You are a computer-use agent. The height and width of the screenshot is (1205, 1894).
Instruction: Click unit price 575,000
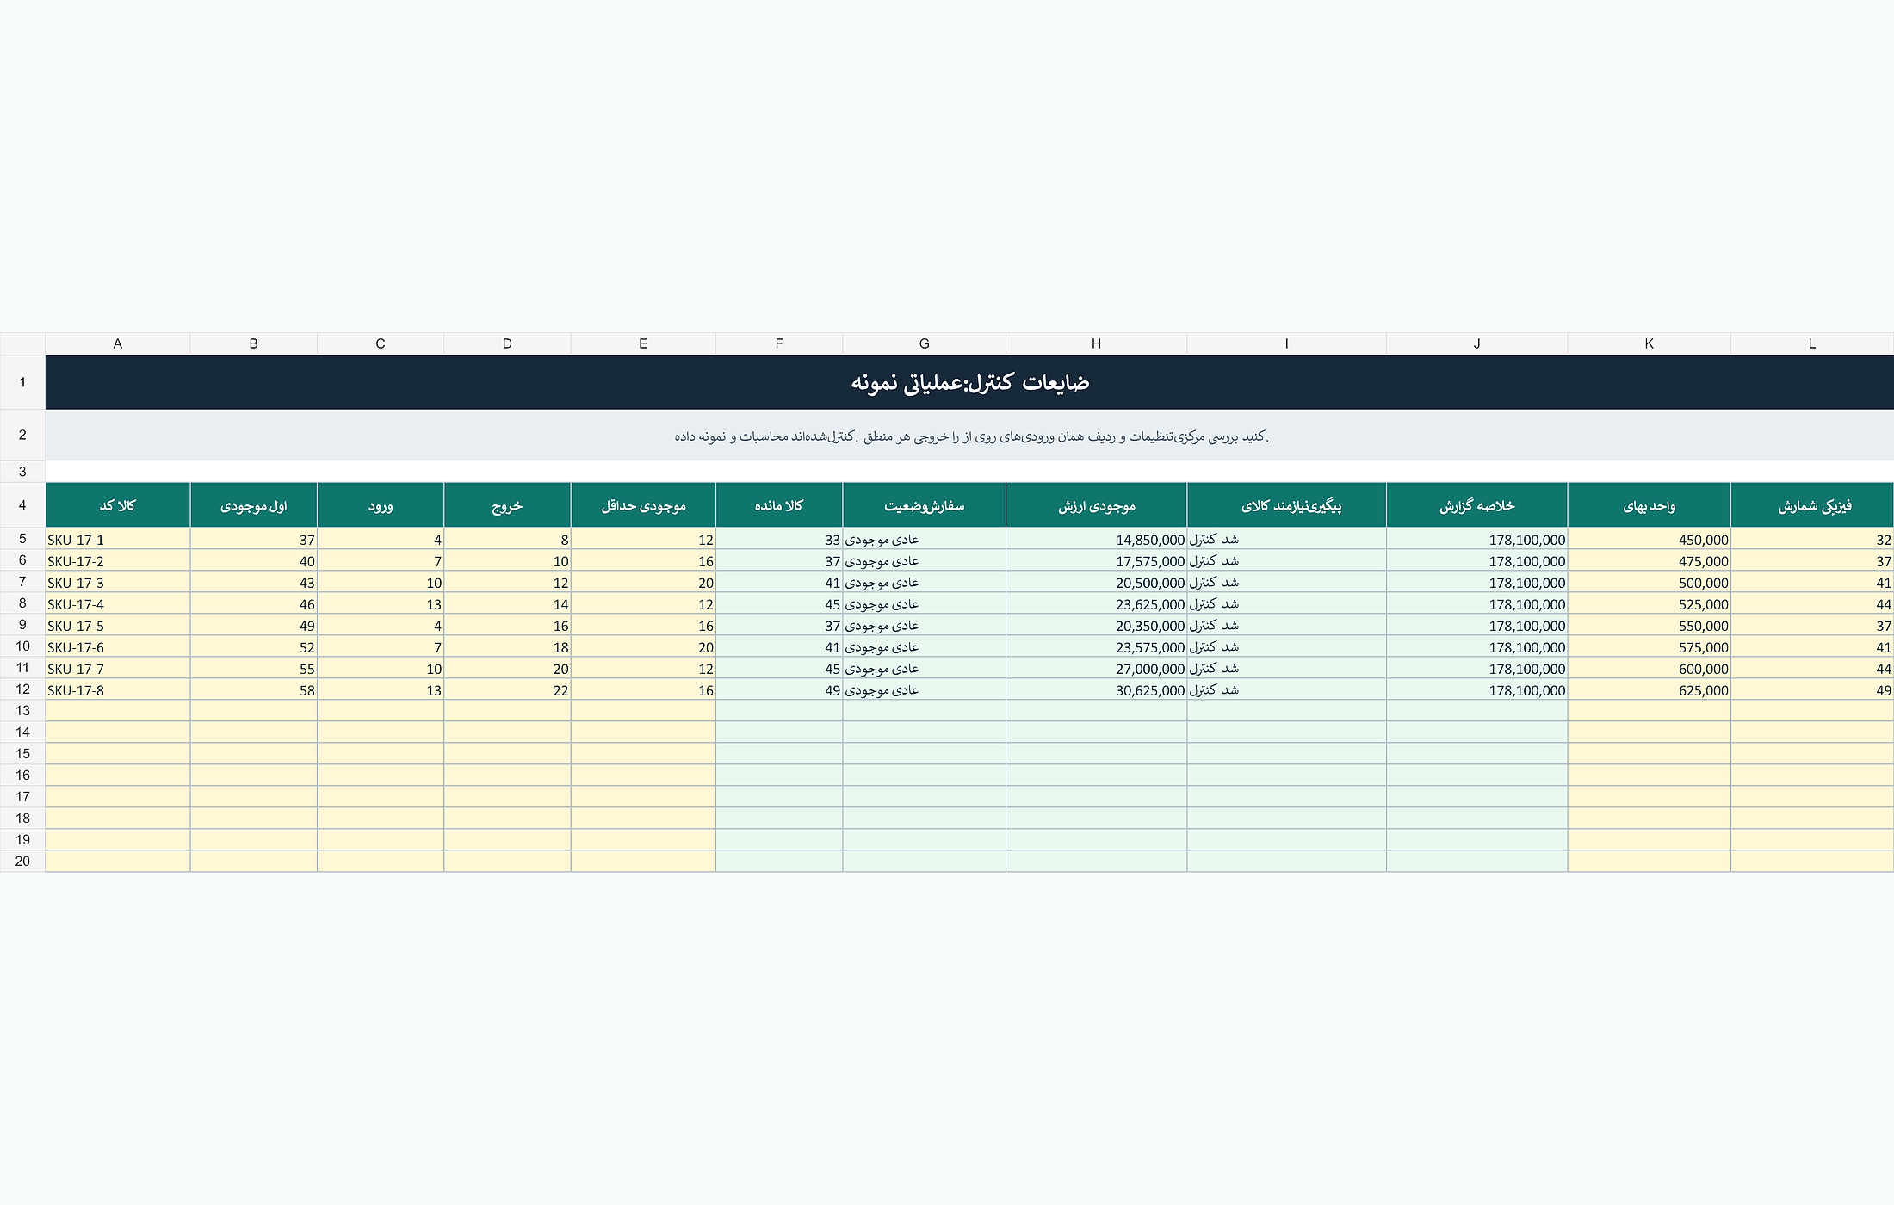(1649, 646)
